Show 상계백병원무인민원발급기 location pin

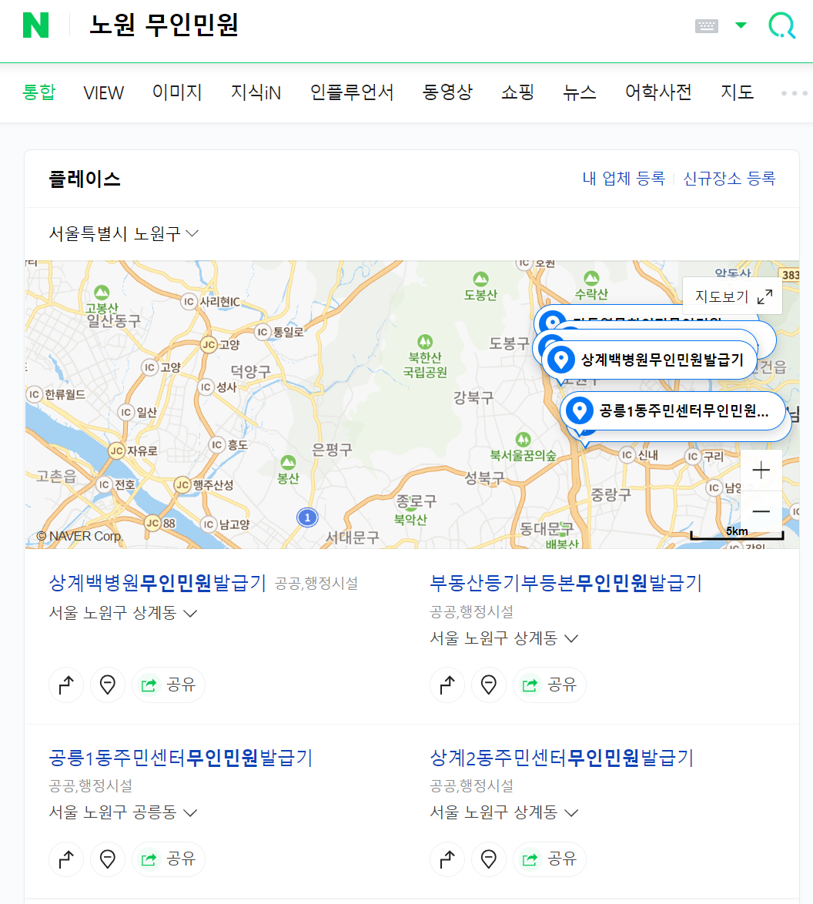108,685
